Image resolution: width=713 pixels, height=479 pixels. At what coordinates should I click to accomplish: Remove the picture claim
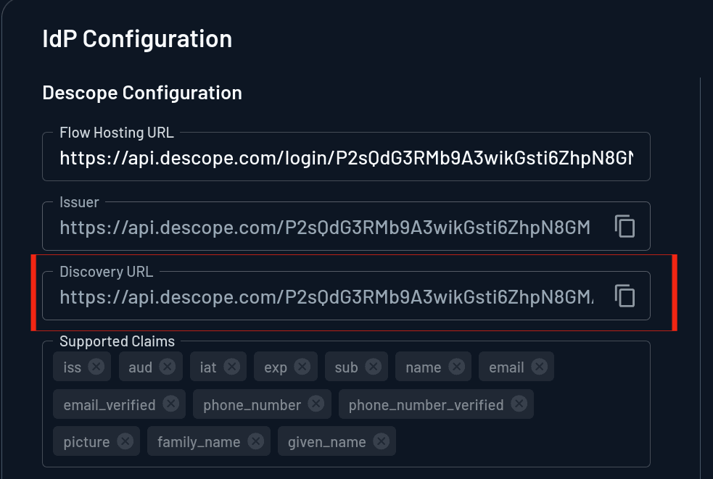[124, 441]
